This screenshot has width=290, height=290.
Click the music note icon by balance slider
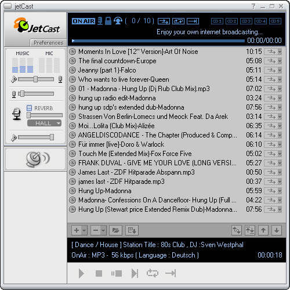tap(14, 79)
